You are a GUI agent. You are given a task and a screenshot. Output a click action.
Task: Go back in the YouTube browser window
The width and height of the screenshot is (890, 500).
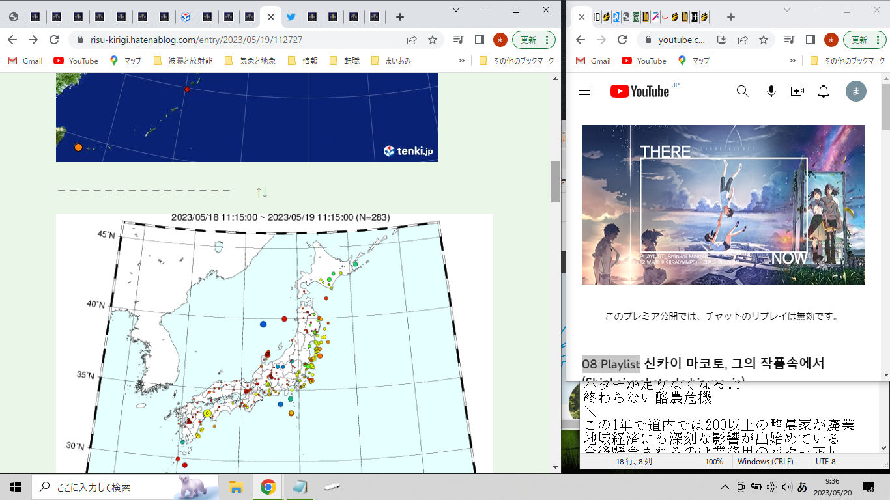point(581,40)
